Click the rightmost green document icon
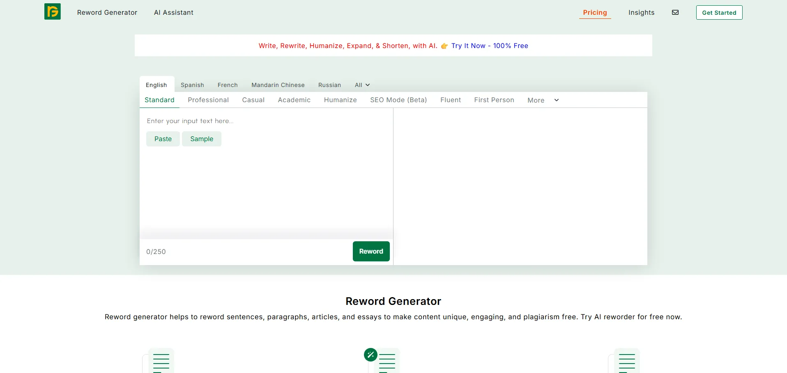 [626, 361]
